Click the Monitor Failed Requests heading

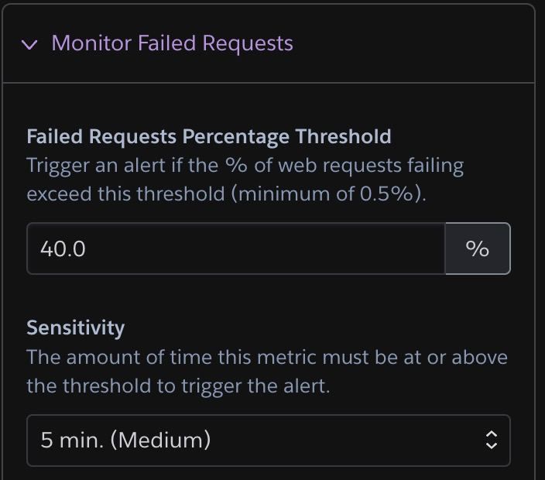(172, 43)
